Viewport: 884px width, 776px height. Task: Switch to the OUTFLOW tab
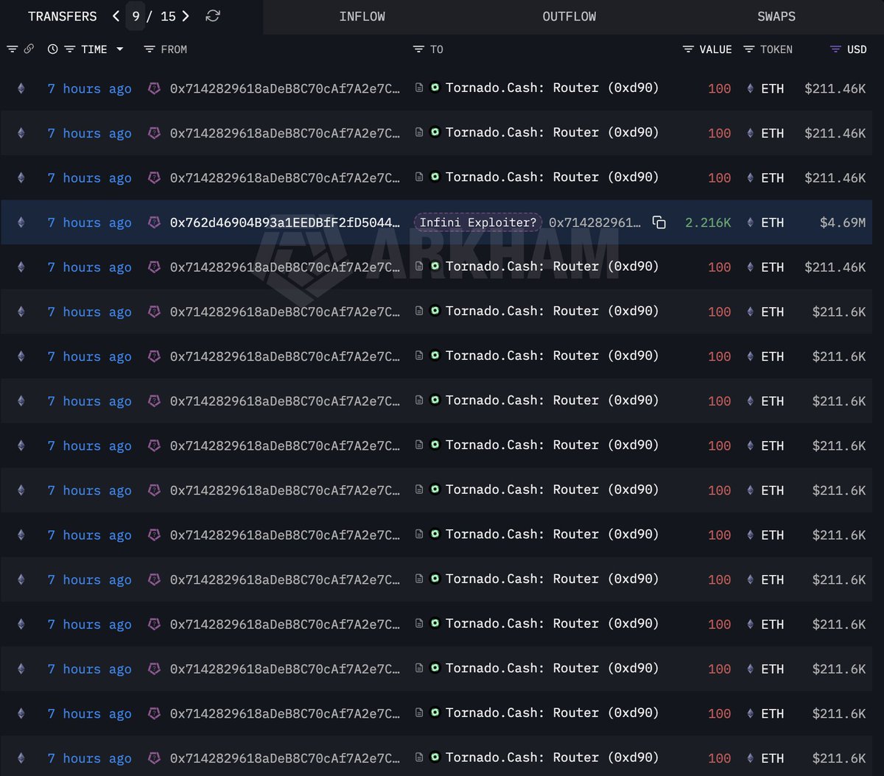tap(569, 16)
